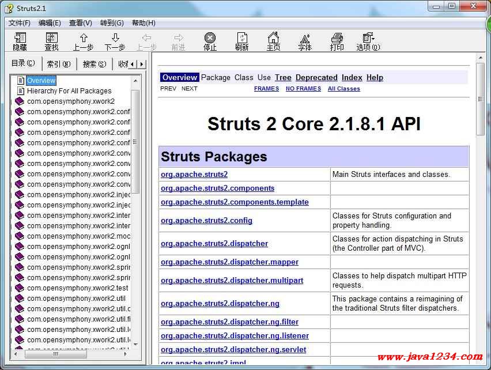
Task: Open the org.apache.struts2.config link
Action: click(206, 220)
